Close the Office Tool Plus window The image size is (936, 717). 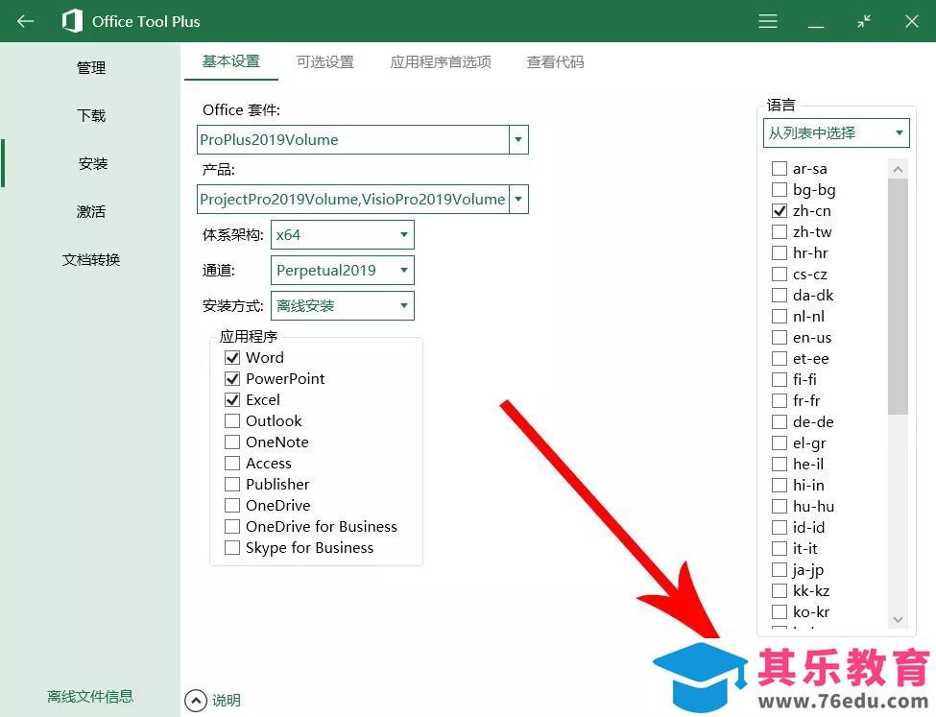[x=912, y=21]
